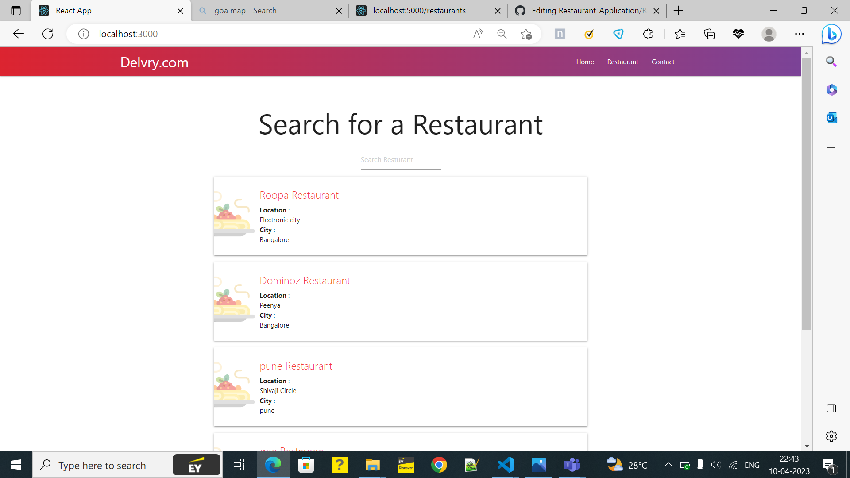Open the ENG language switcher
850x478 pixels.
point(752,465)
